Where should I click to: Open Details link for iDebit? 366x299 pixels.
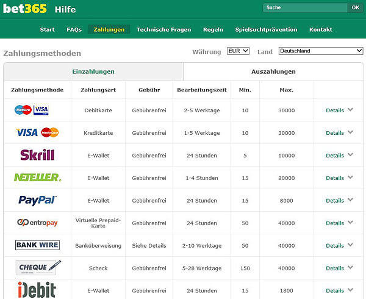[335, 291]
